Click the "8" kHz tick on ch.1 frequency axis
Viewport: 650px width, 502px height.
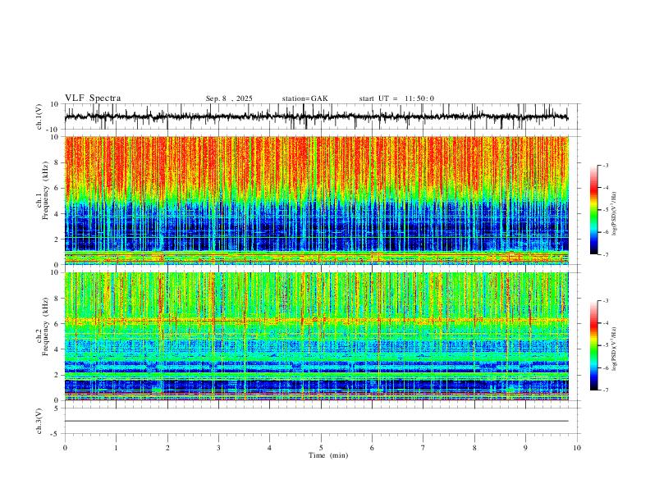[x=57, y=162]
